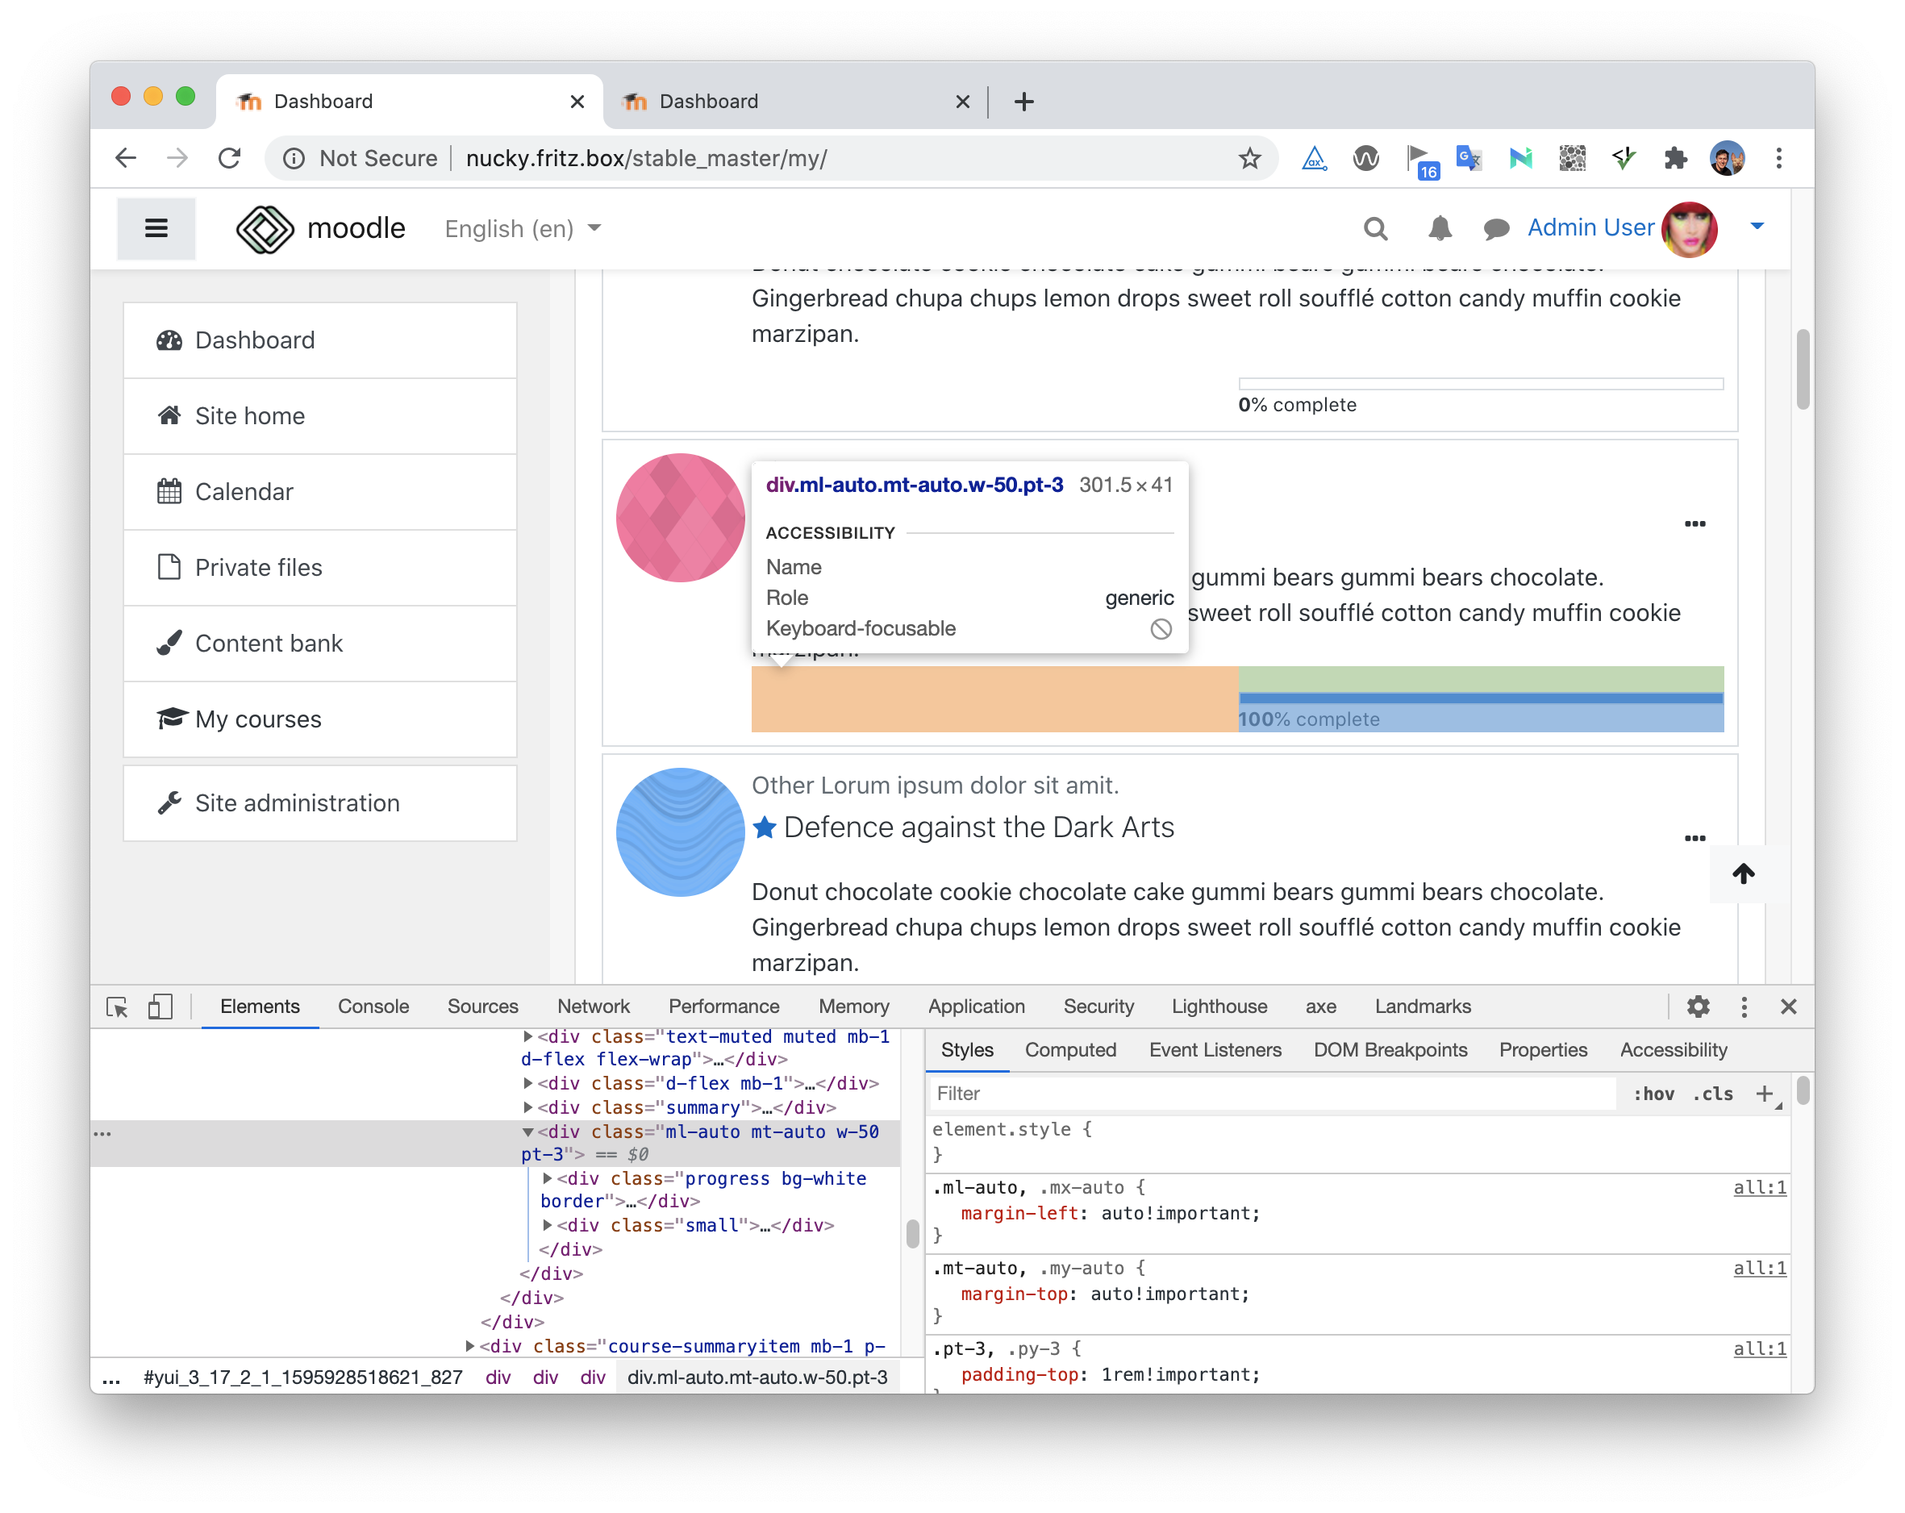
Task: Open the Computed styles pane tab
Action: [1070, 1050]
